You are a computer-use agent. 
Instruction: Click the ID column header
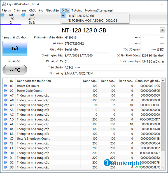(12, 81)
